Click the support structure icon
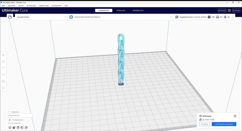Screen dimensions: 242x131 point(217,17)
